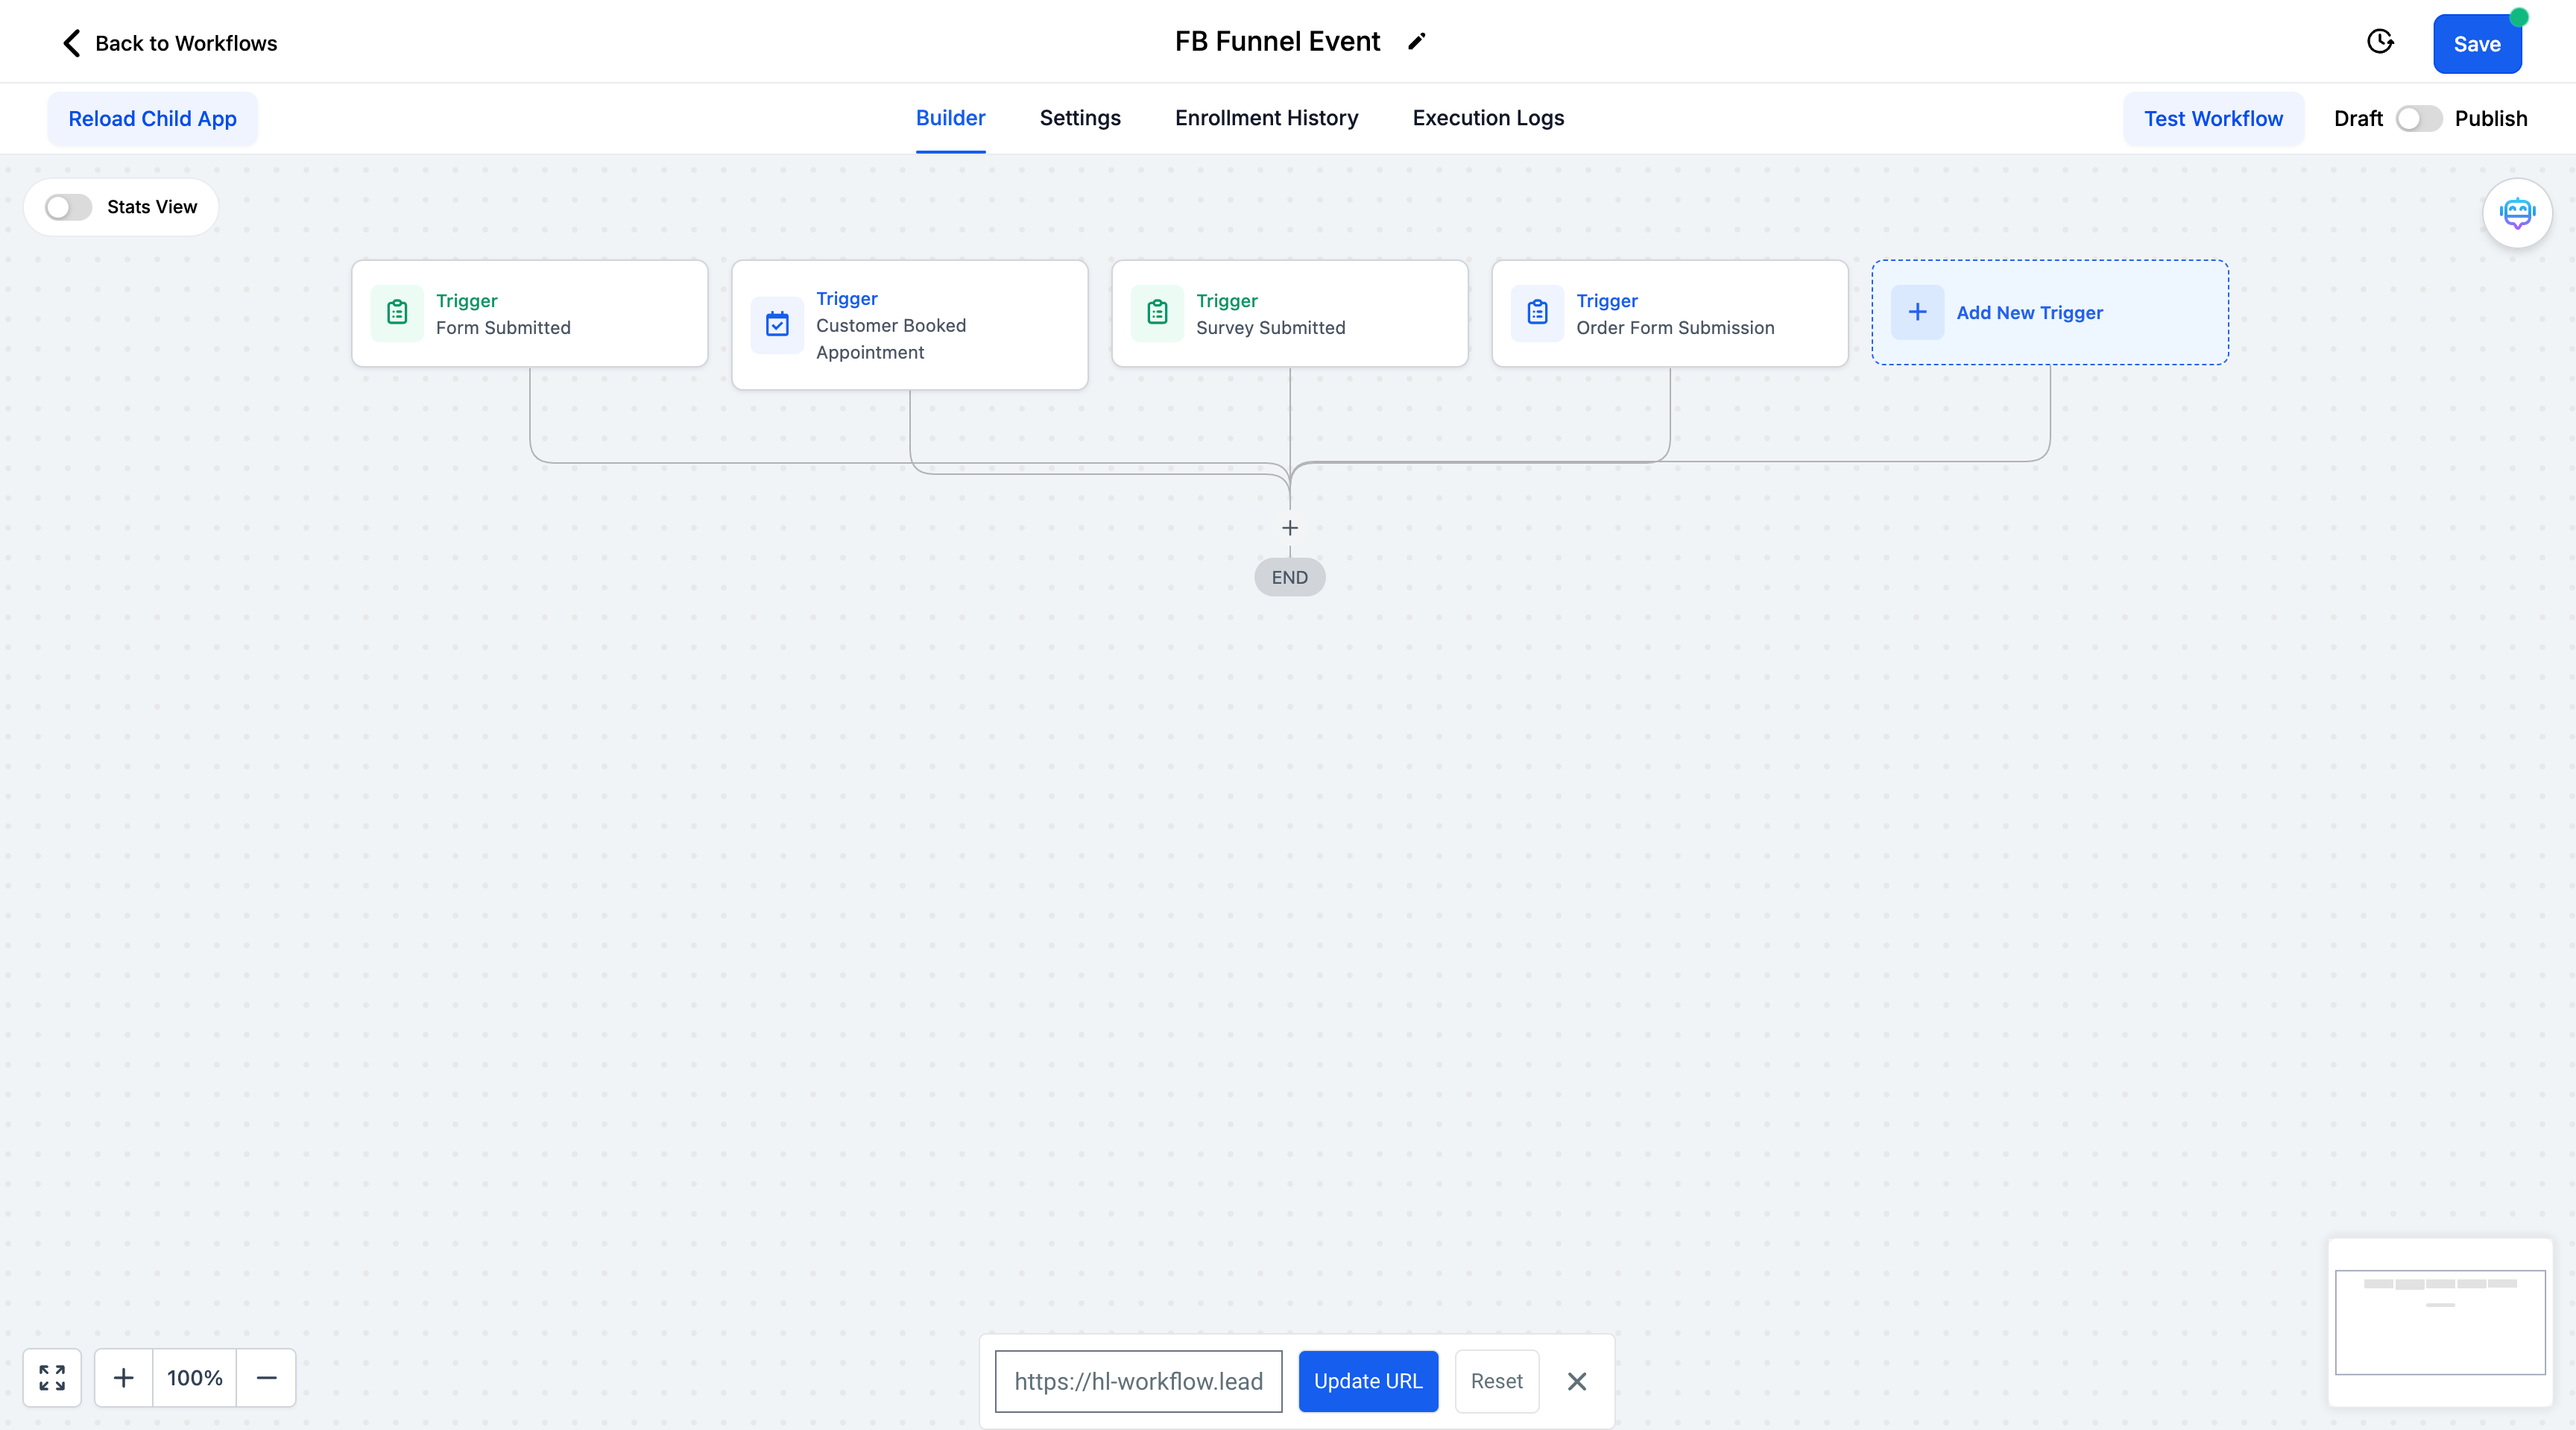The height and width of the screenshot is (1430, 2576).
Task: Click the pencil icon to rename workflow
Action: [x=1416, y=42]
